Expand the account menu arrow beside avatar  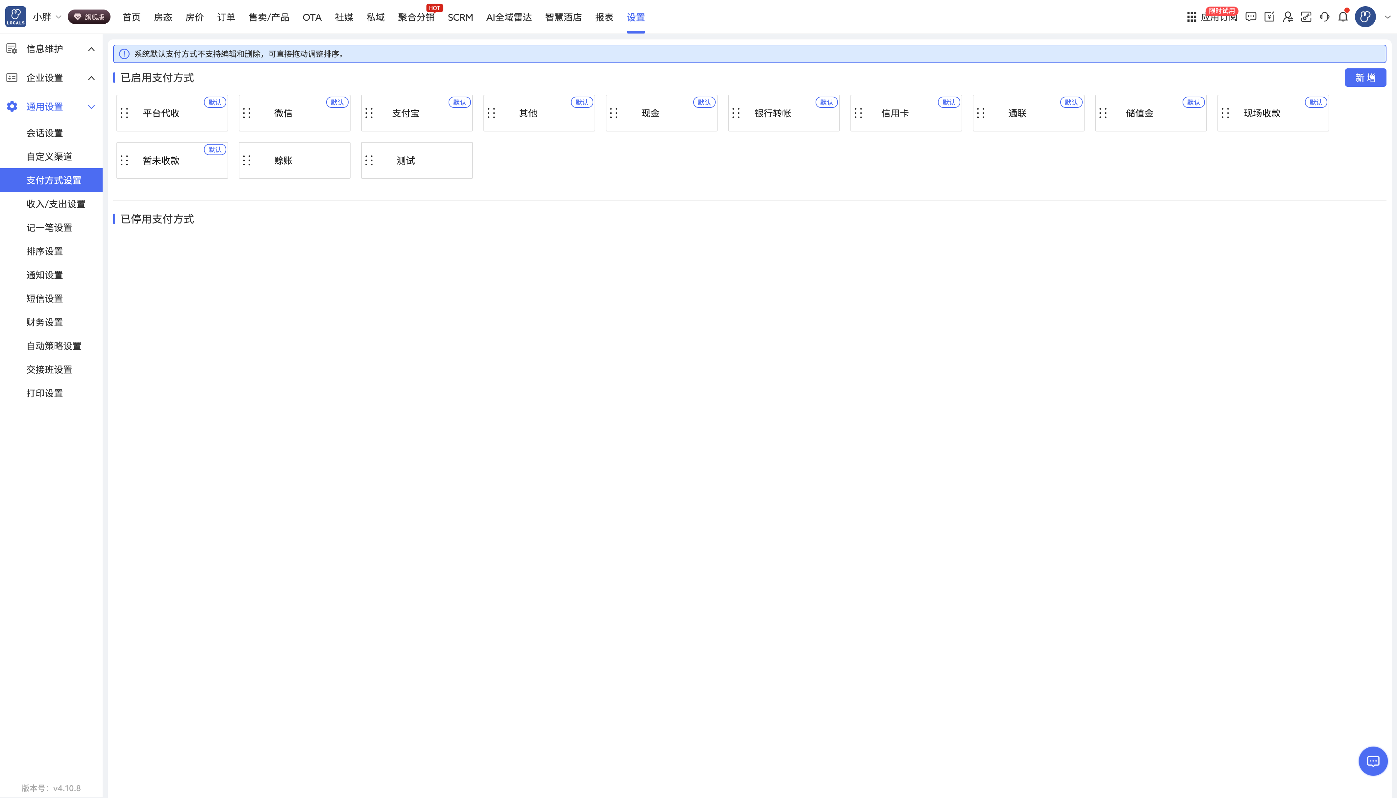point(1387,17)
